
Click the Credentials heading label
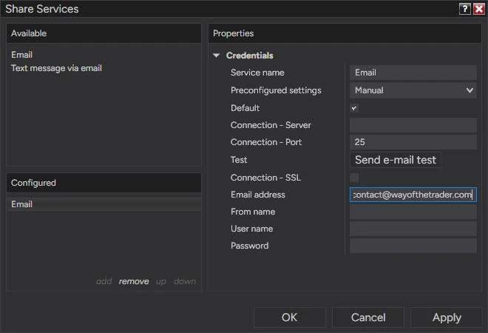[250, 55]
